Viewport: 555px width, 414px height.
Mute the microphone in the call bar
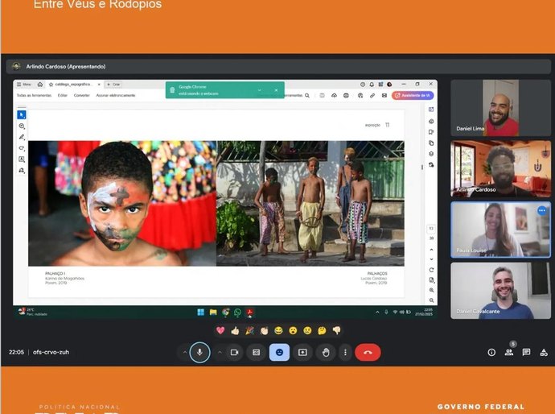(x=199, y=352)
